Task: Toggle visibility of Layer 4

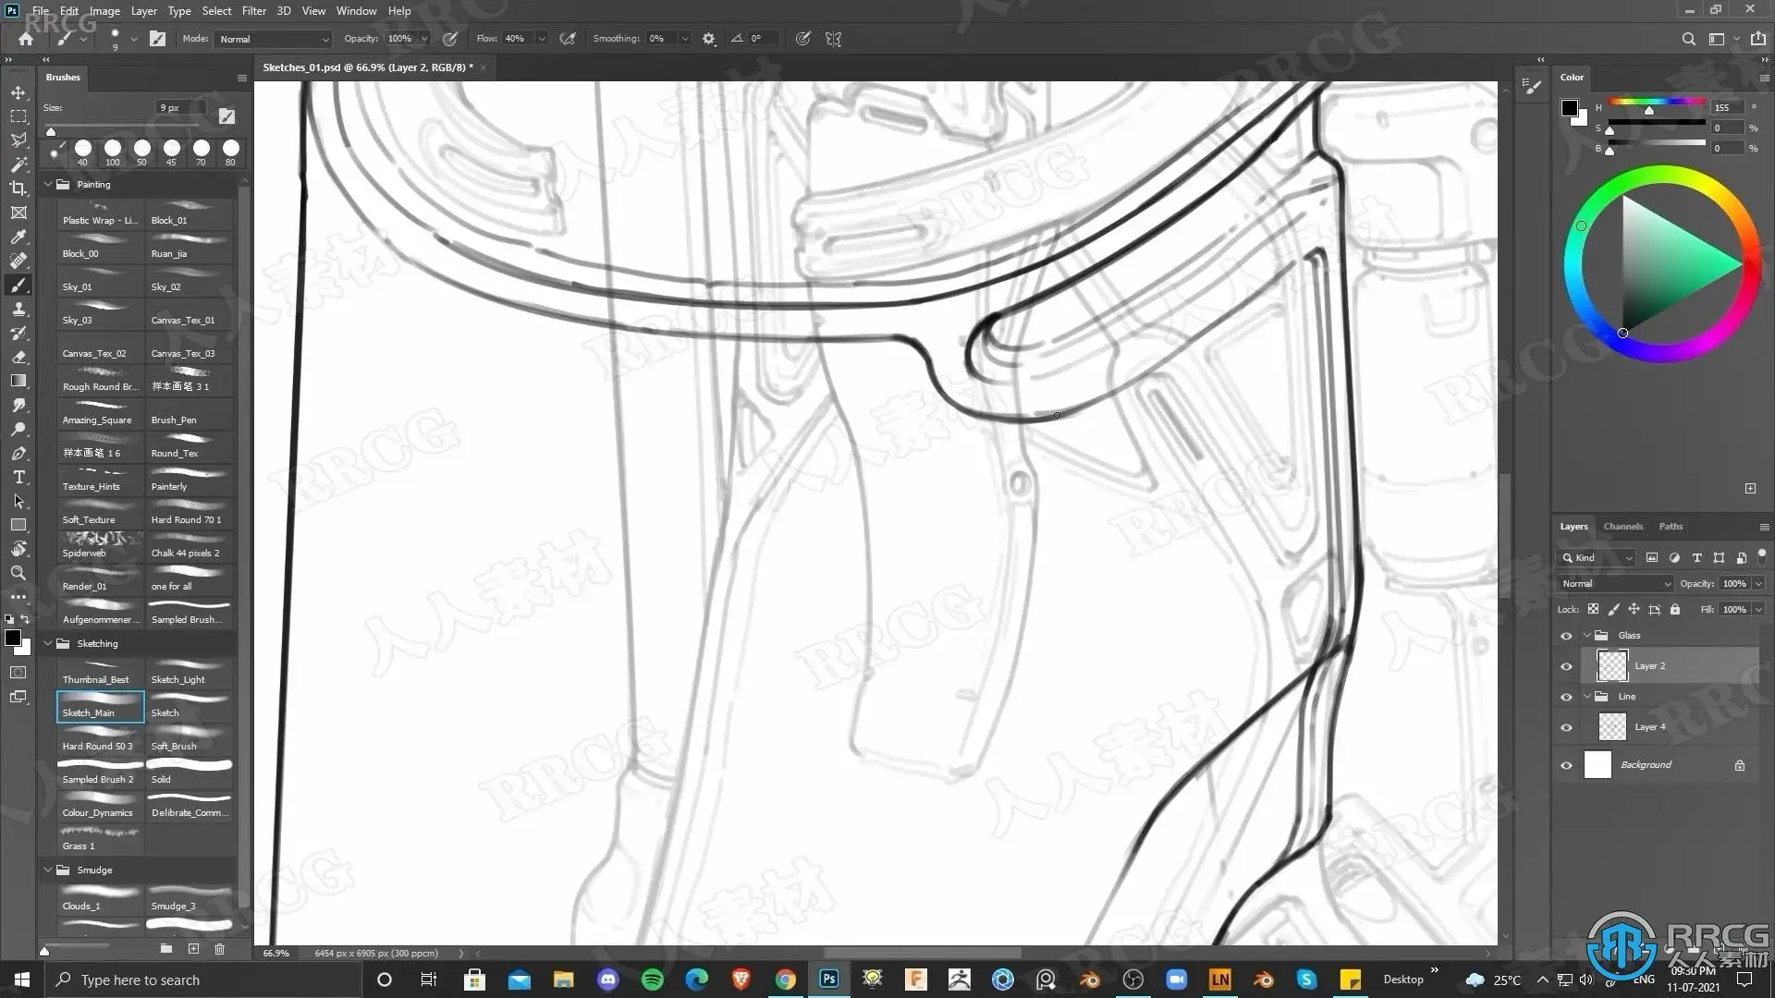Action: click(1566, 727)
